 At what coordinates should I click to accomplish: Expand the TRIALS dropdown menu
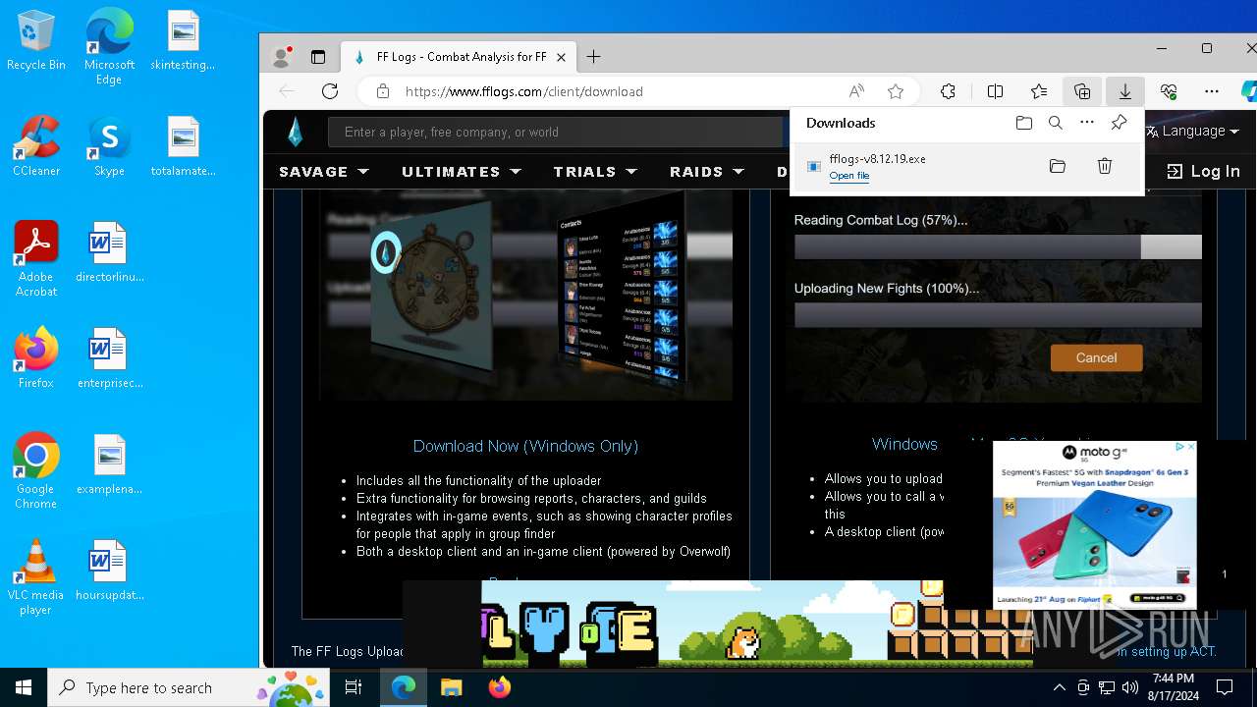point(595,172)
